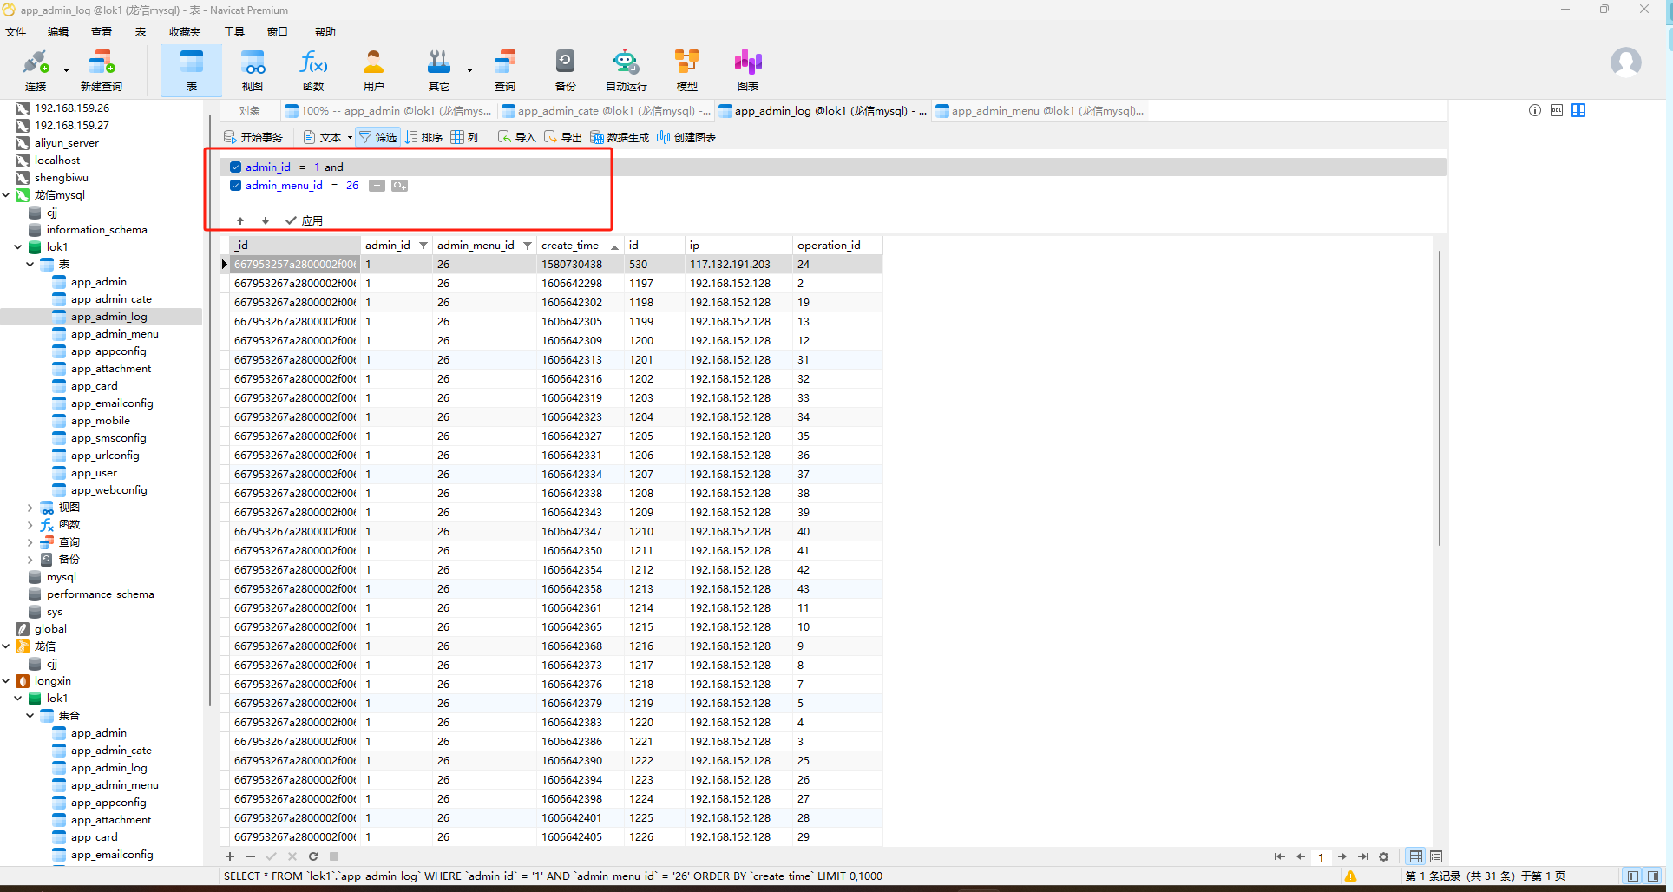
Task: Select the 函数 (Function) toolbar icon
Action: [313, 69]
